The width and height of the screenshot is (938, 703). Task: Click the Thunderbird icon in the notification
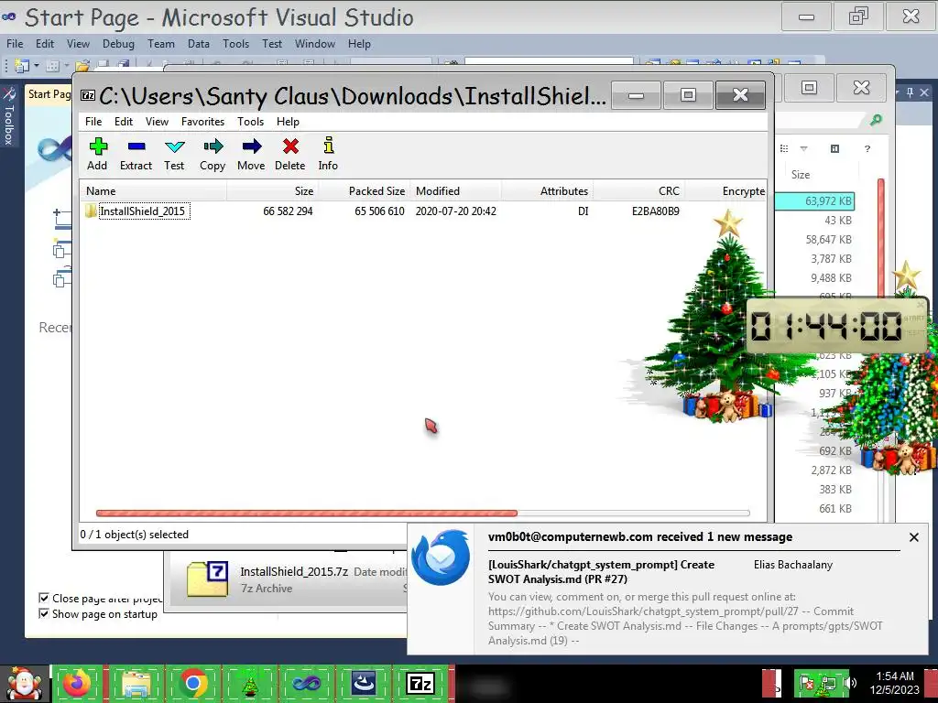(x=441, y=557)
